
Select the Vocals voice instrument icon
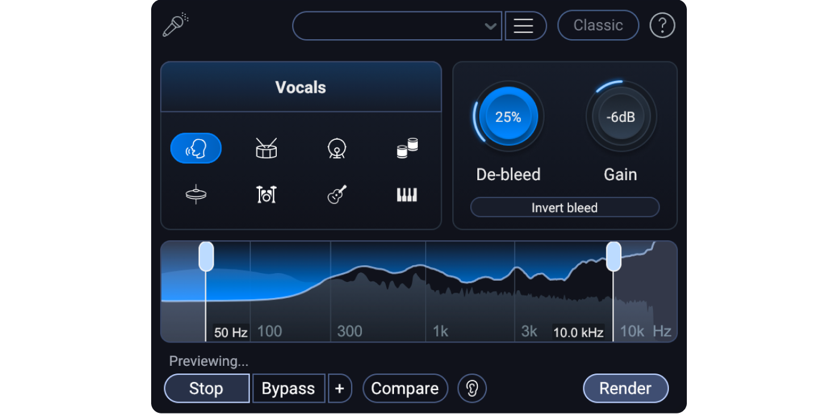pyautogui.click(x=196, y=148)
